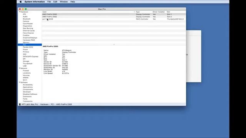Select ATA in the sidebar
Screen dimensions: 246x138
(x=24, y=14)
